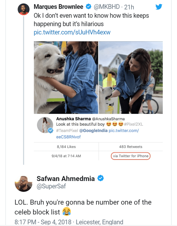177x226 pixels.
Task: Click the #Pixel2XL hashtag
Action: click(134, 124)
